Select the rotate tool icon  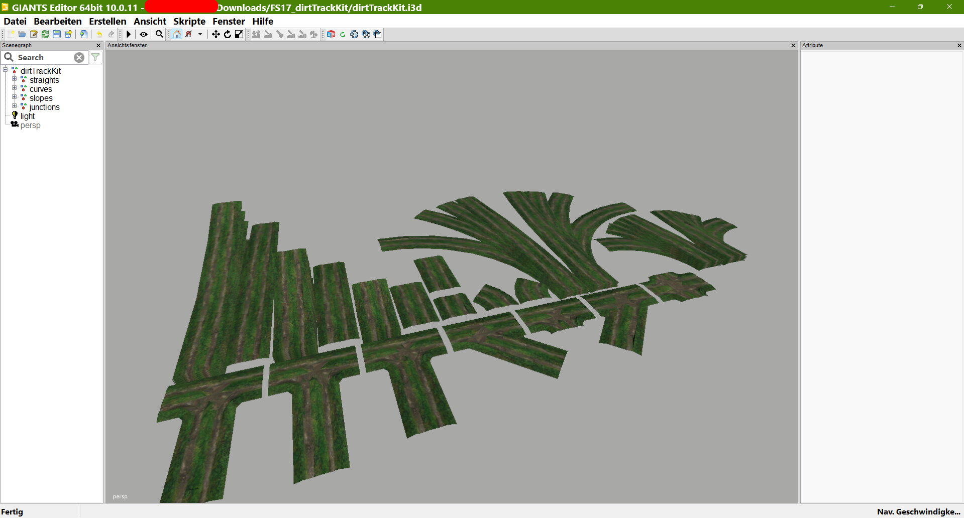coord(228,34)
